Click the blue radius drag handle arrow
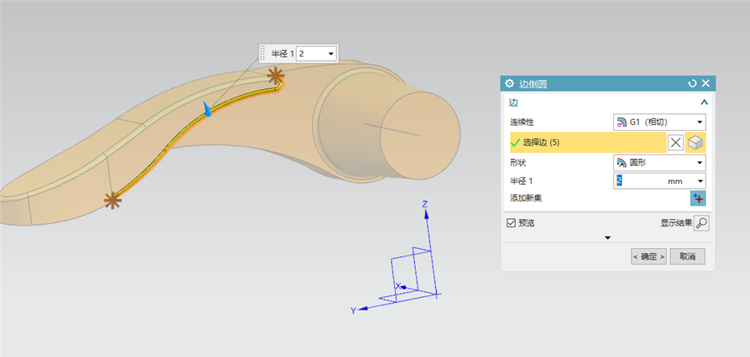Viewport: 750px width, 357px height. [x=207, y=110]
